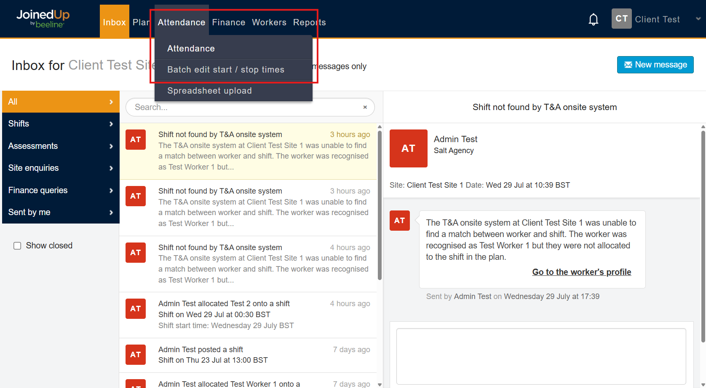The image size is (706, 388).
Task: Open the Workers menu
Action: [x=269, y=22]
